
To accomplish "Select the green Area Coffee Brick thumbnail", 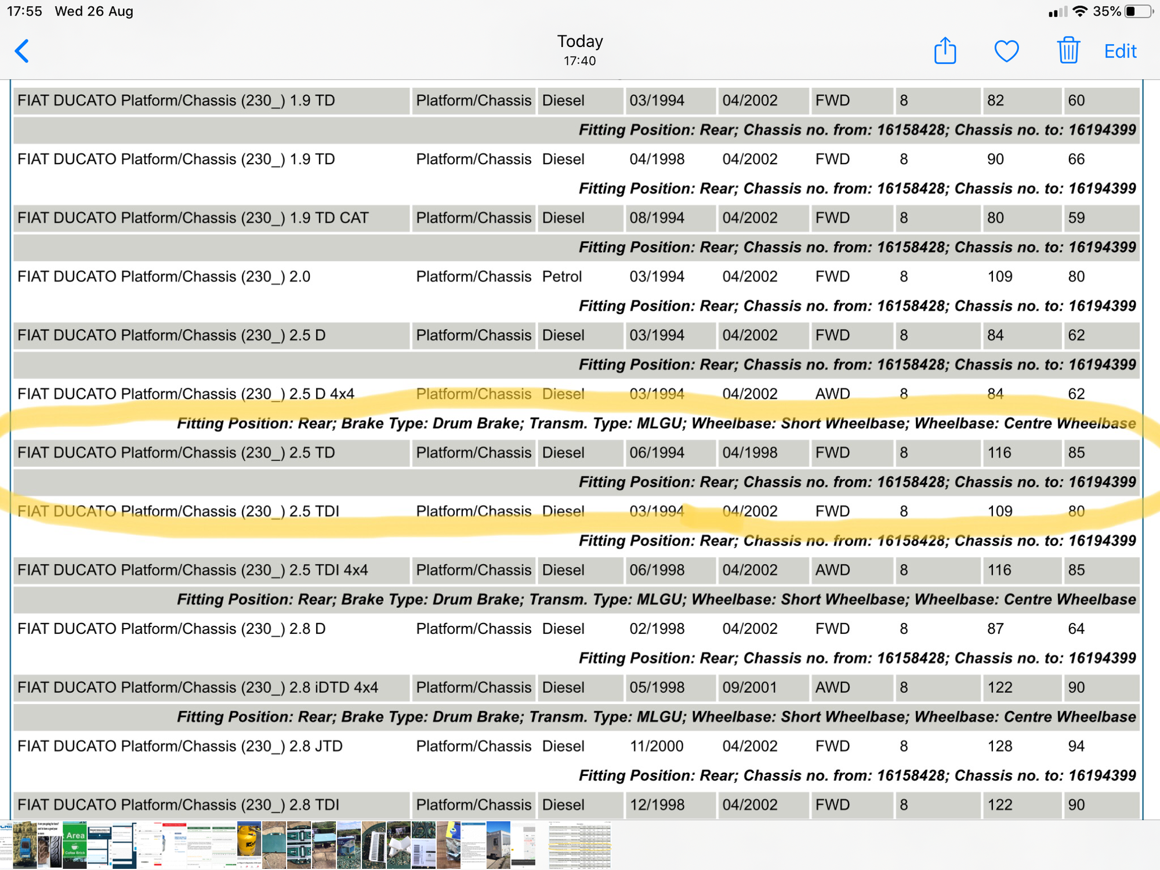I will pyautogui.click(x=75, y=844).
